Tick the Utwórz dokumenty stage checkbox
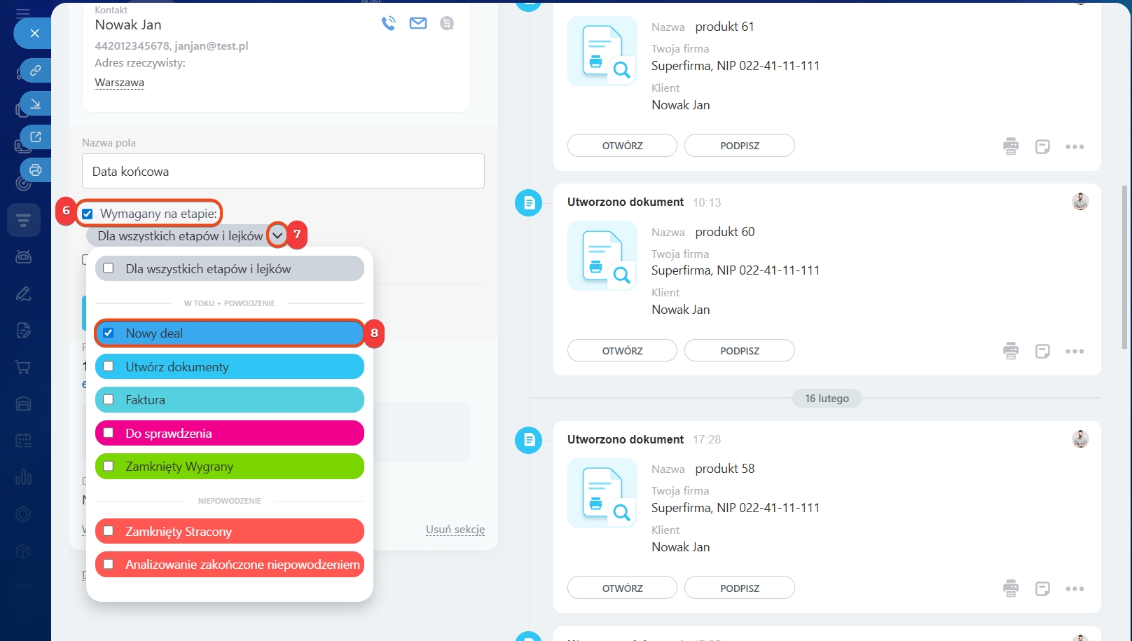 [109, 366]
